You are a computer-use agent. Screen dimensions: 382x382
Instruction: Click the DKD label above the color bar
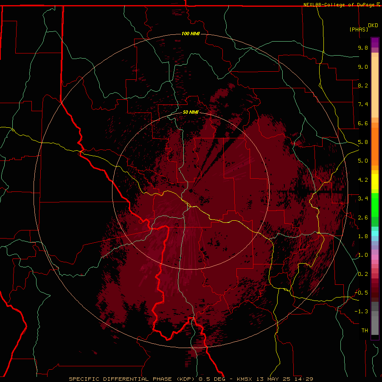(373, 25)
